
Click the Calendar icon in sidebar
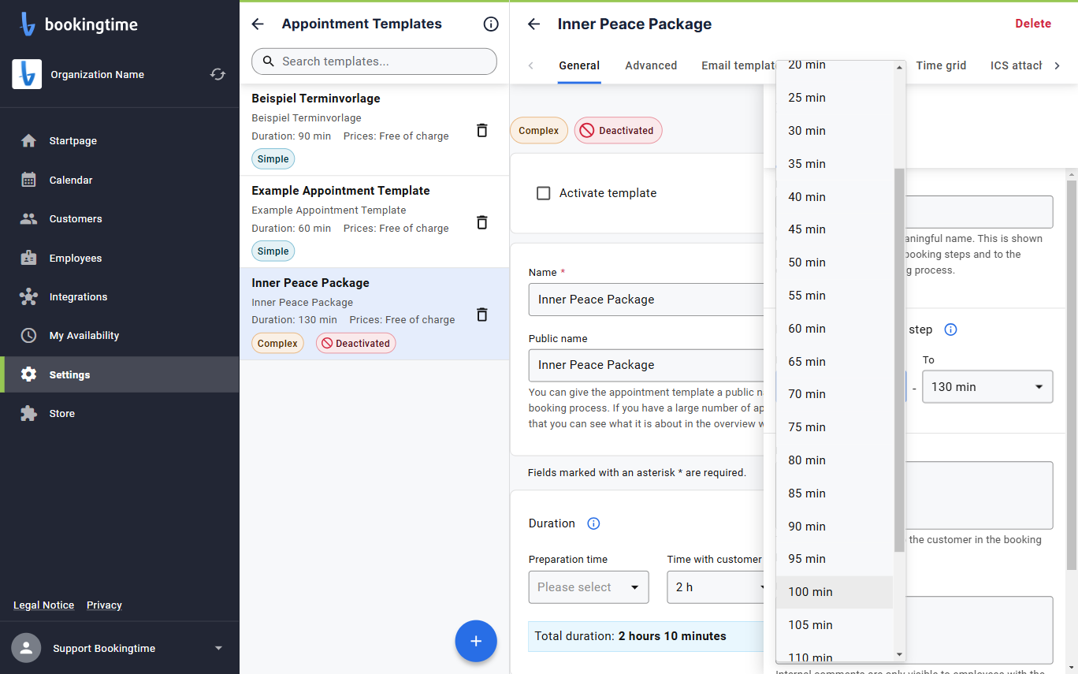(x=29, y=180)
